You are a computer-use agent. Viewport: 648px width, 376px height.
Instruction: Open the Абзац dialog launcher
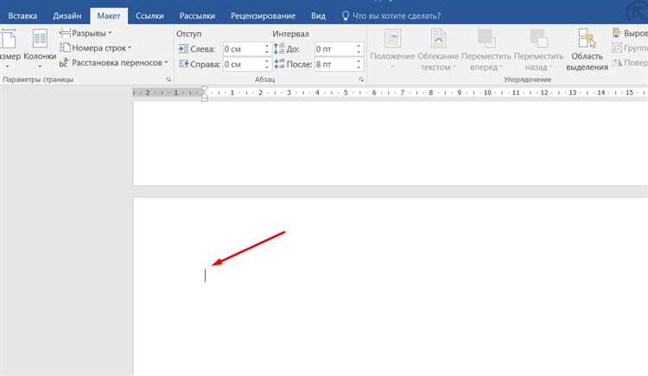[361, 80]
